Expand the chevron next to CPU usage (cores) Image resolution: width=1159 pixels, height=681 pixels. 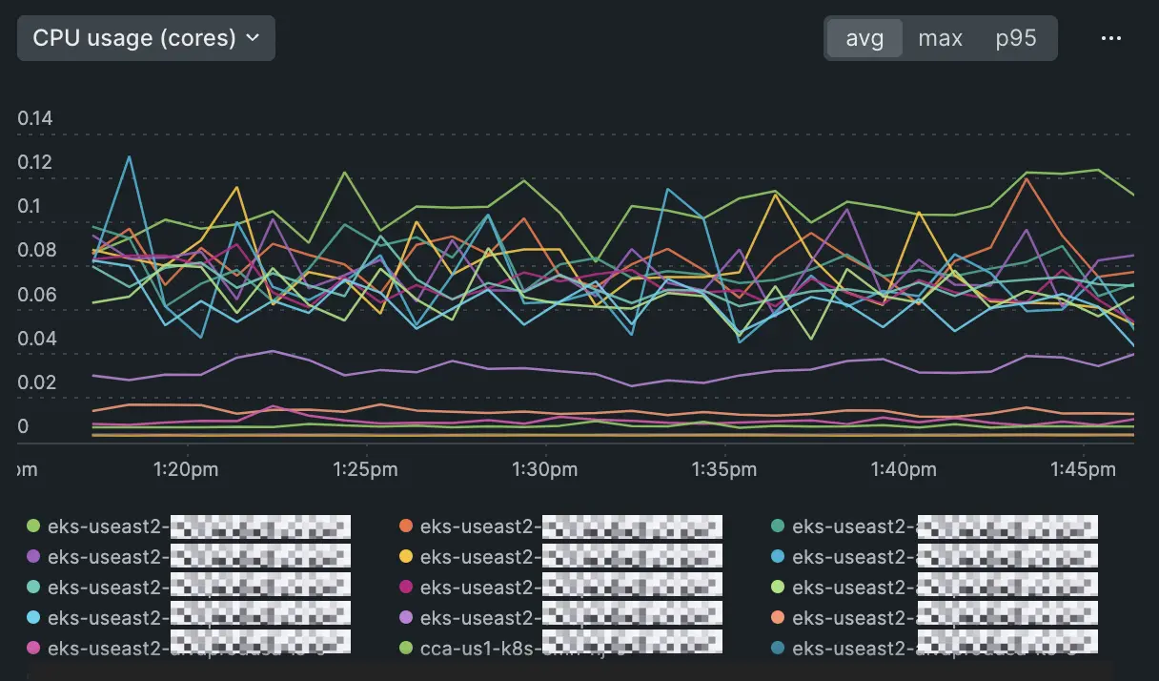pyautogui.click(x=252, y=38)
